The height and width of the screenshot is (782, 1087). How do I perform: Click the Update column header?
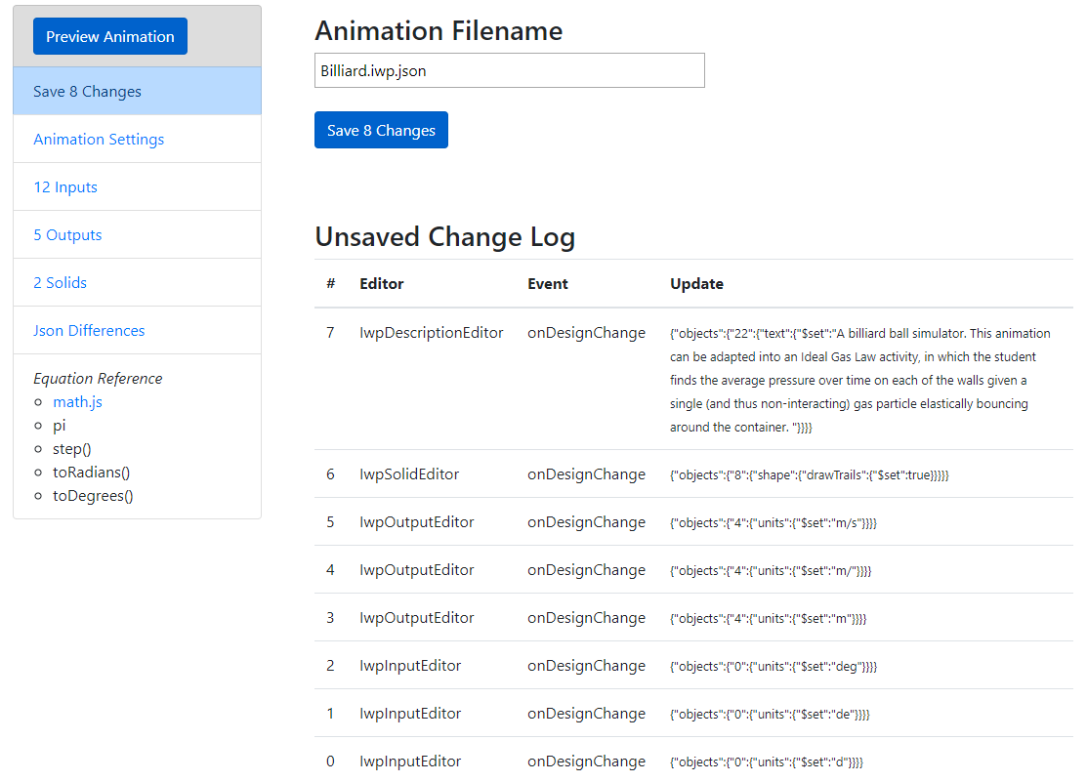tap(696, 283)
